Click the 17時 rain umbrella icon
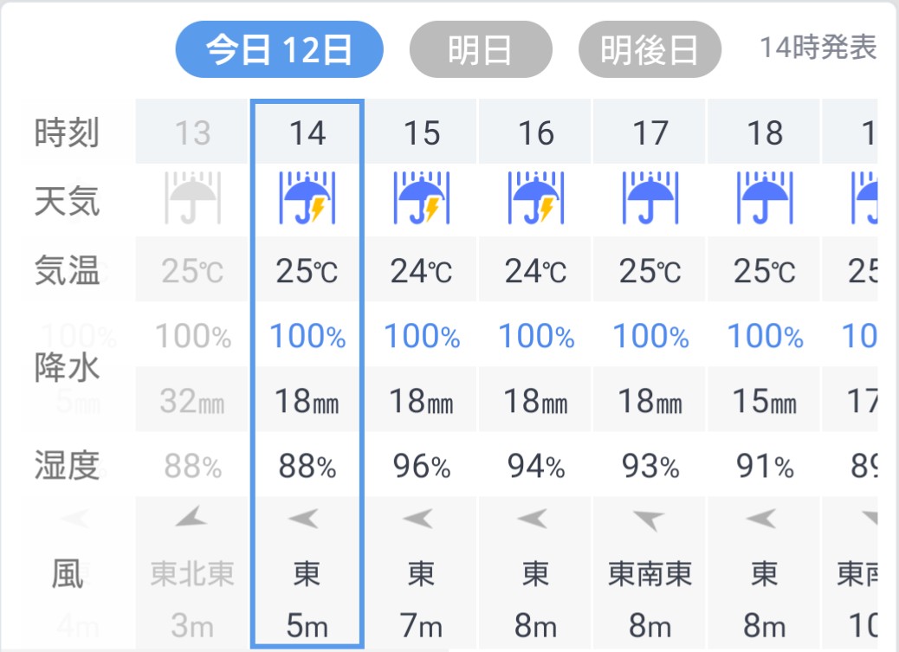 coord(650,199)
